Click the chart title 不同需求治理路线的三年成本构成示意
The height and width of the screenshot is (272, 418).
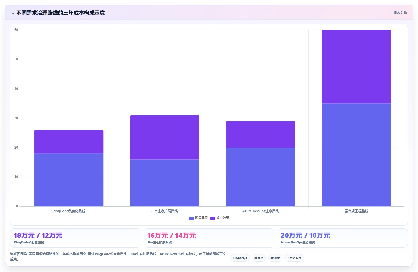60,13
